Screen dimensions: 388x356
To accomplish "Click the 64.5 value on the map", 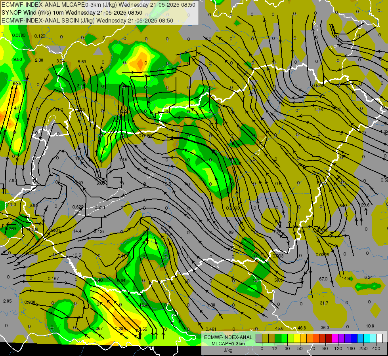I will coord(17,83).
